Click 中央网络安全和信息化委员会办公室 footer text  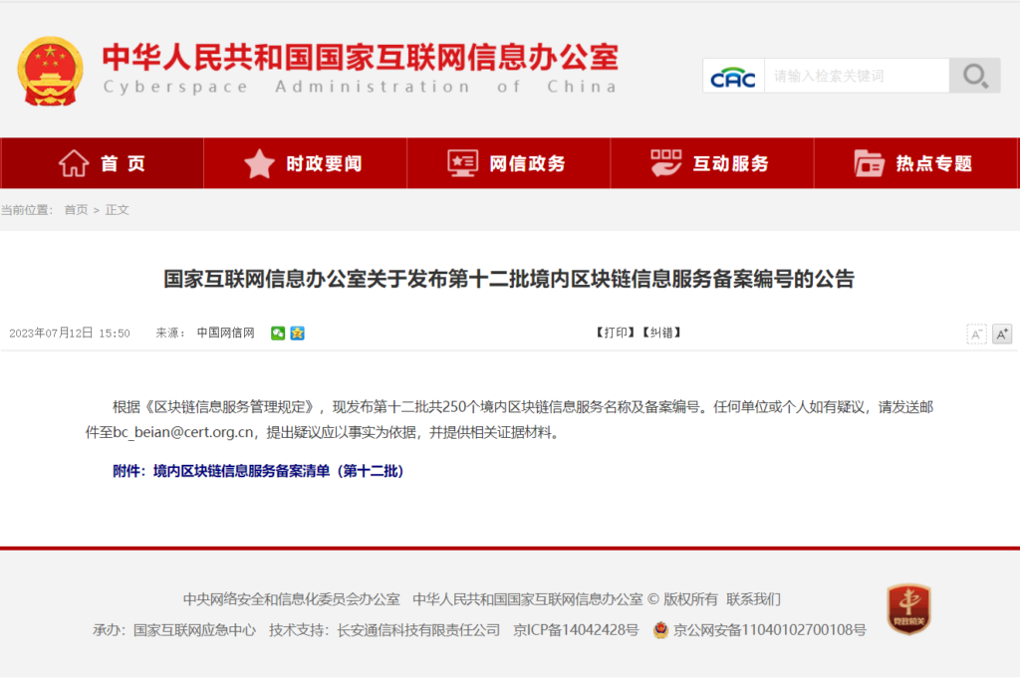(292, 599)
